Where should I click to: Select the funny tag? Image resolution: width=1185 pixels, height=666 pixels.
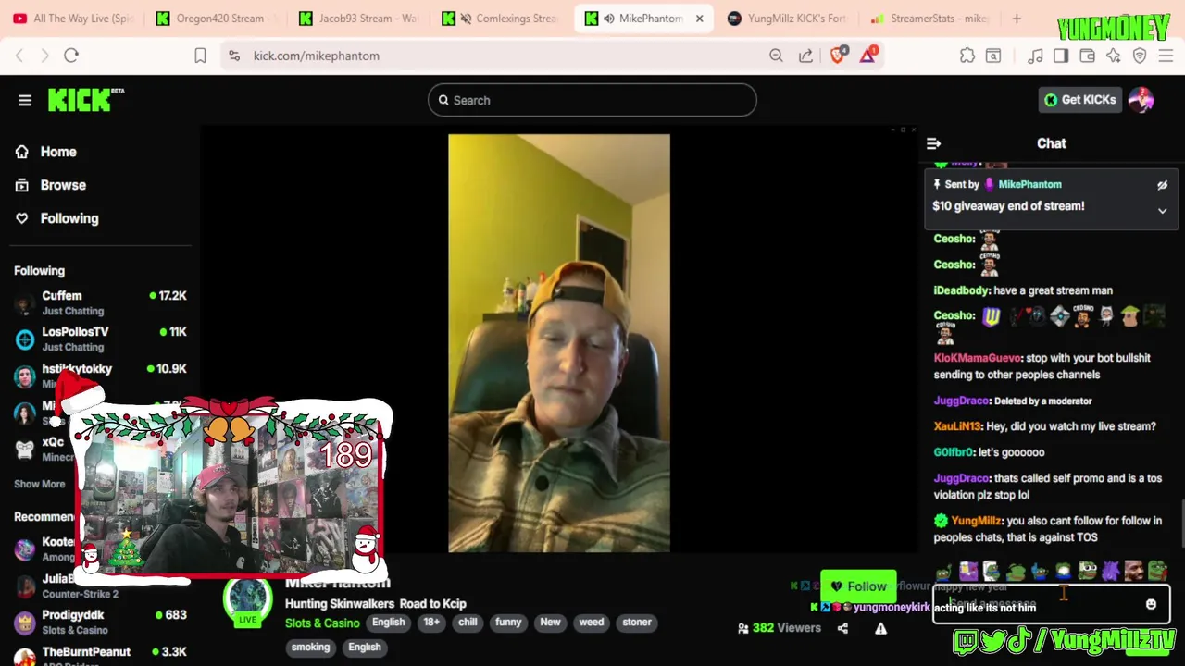(508, 623)
